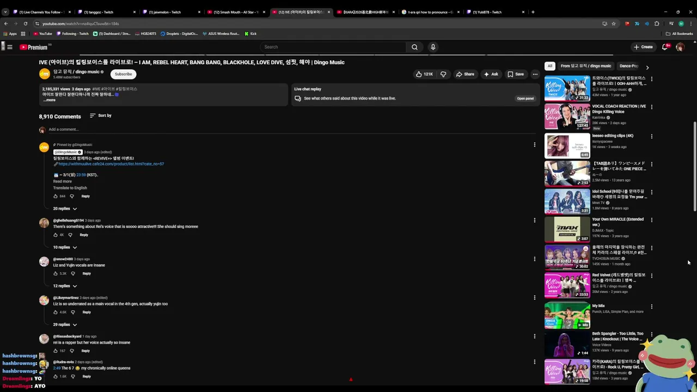The image size is (697, 392).
Task: Open the tab search dropdown in browser
Action: [5, 12]
